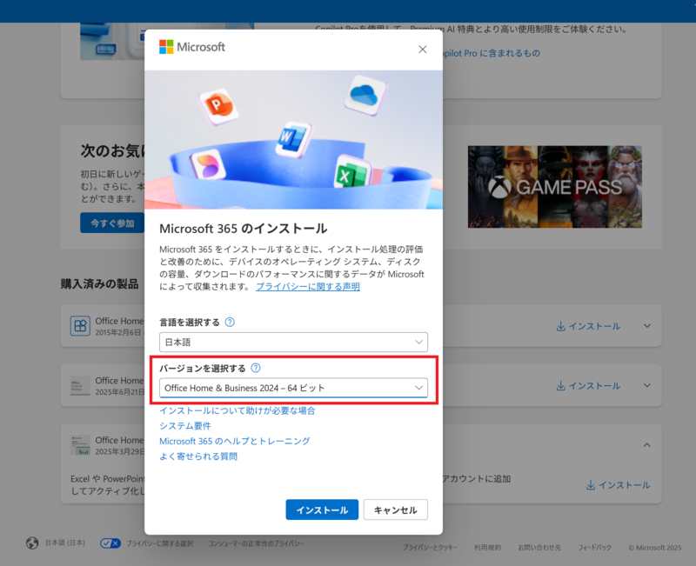Click 今すぐ参加 button in background page
Screen dimensions: 696x566
pyautogui.click(x=112, y=223)
